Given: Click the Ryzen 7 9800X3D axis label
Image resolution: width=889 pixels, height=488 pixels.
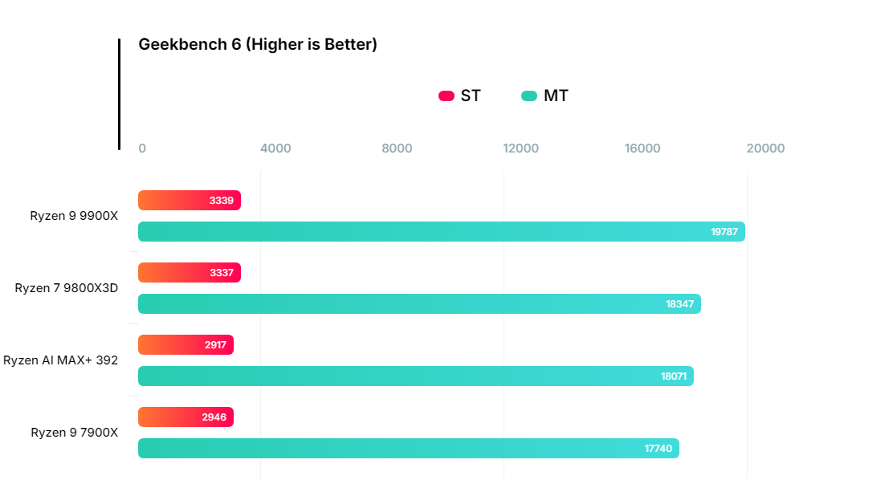Looking at the screenshot, I should pos(67,288).
